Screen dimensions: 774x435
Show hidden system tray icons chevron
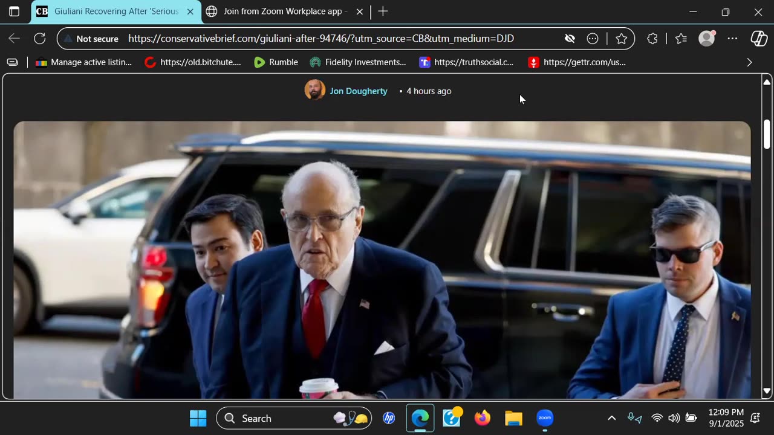coord(611,418)
